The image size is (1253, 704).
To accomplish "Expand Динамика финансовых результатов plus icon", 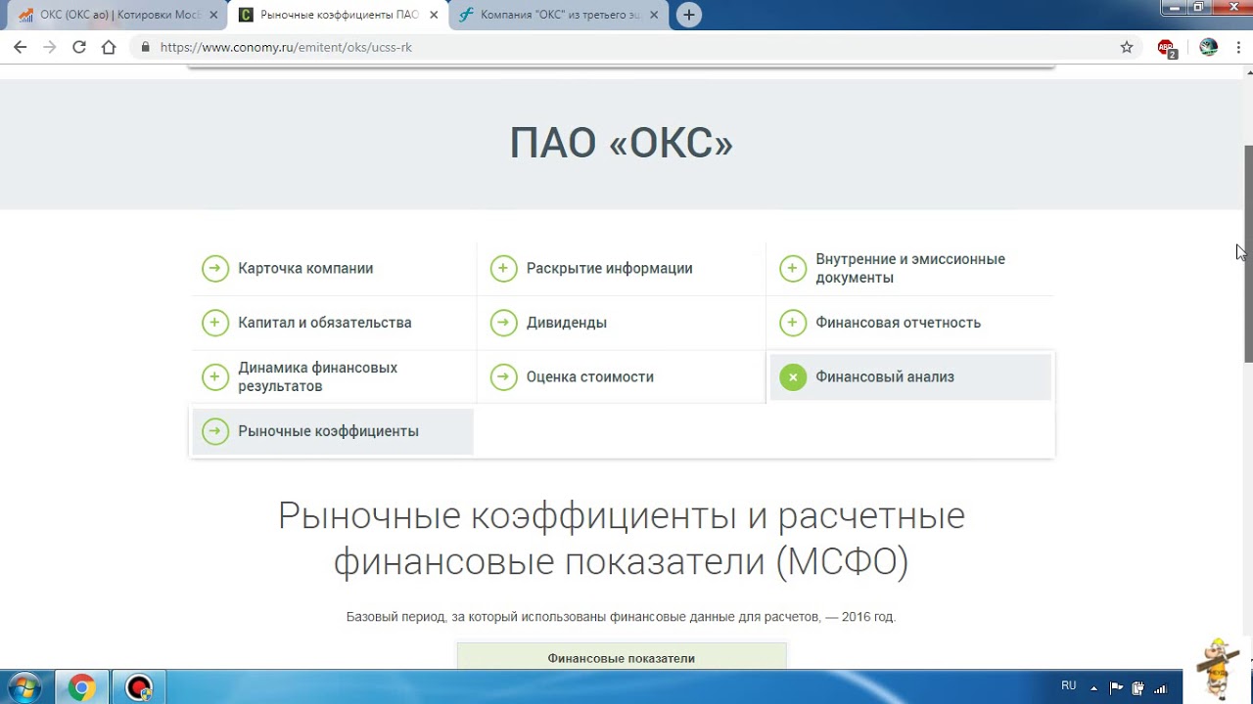I will (x=214, y=376).
